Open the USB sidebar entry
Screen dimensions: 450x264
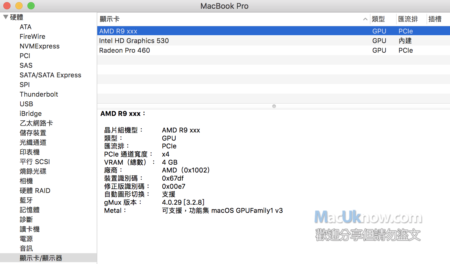click(26, 104)
